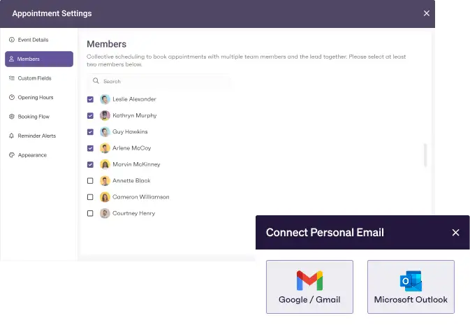Close the Connect Personal Email popup
The image size is (470, 325).
455,233
